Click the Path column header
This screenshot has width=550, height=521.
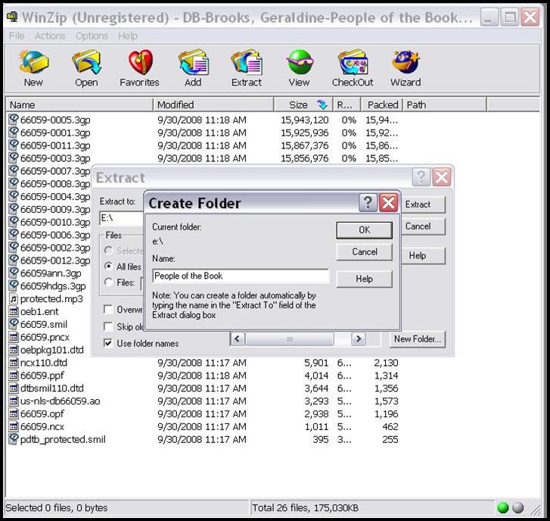click(445, 105)
